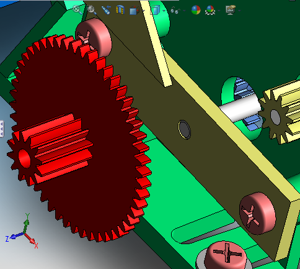This screenshot has height=269, width=300.
Task: Expand the View Orientation dropdown arrow
Action: tap(143, 11)
